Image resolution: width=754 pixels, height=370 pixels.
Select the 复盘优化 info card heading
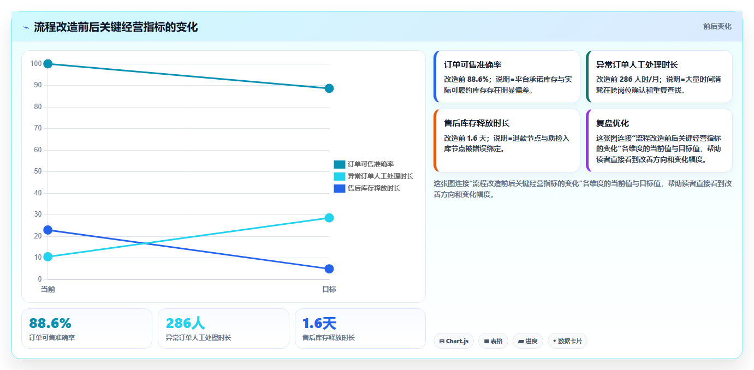point(613,123)
